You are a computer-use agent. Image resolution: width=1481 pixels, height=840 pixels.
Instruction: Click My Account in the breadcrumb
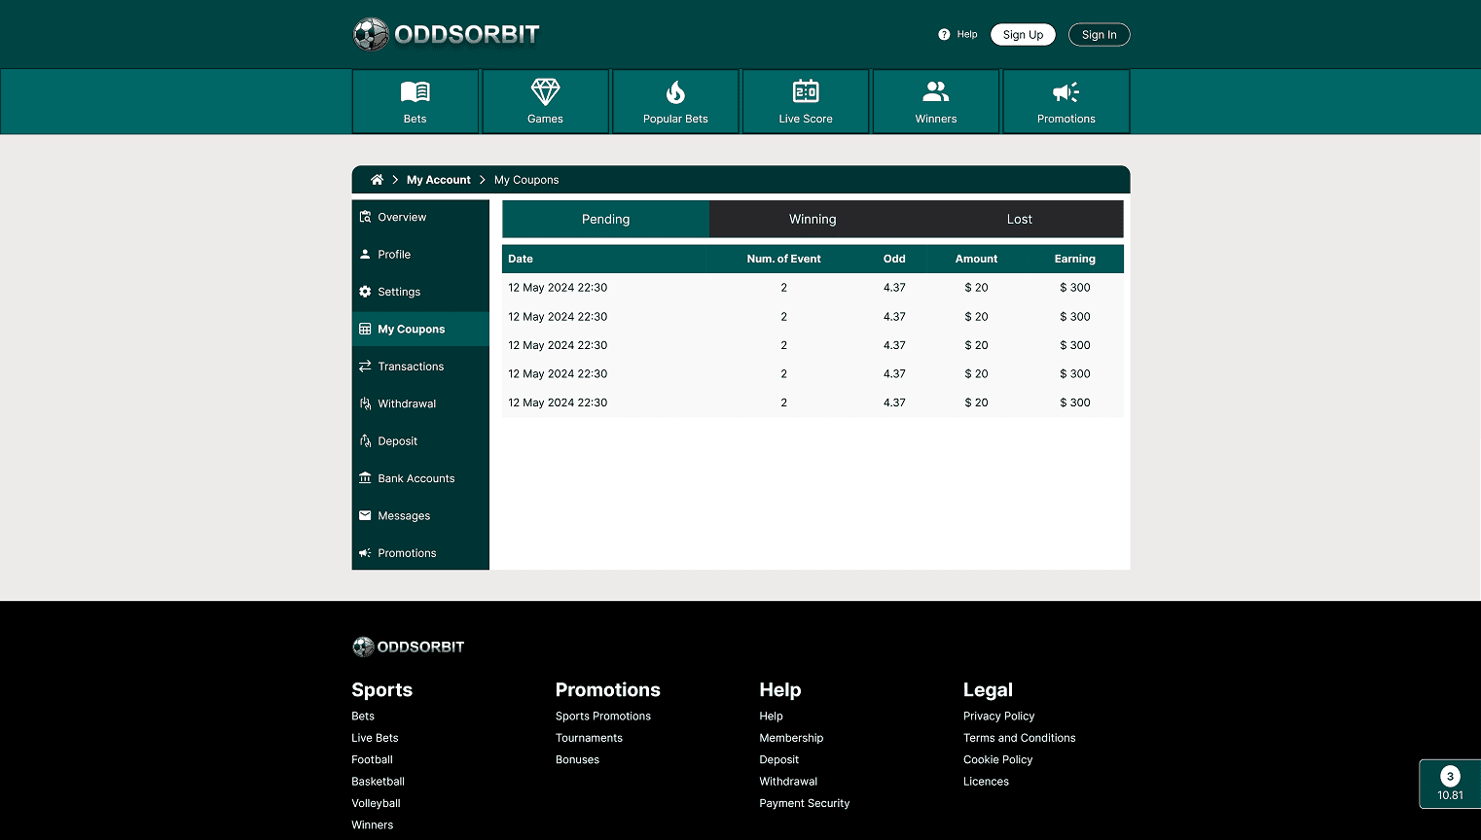(x=439, y=180)
